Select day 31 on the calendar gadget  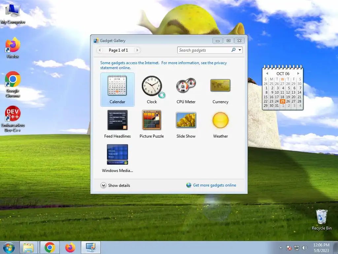(277, 106)
